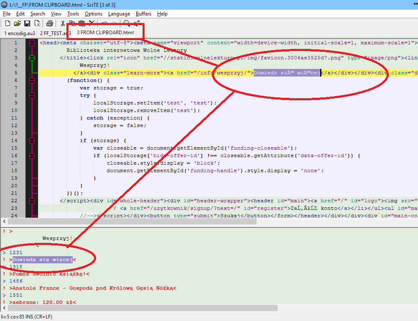Paste from clipboard using the toolbar icon
Screen dimensions: 418x321
tap(82, 23)
